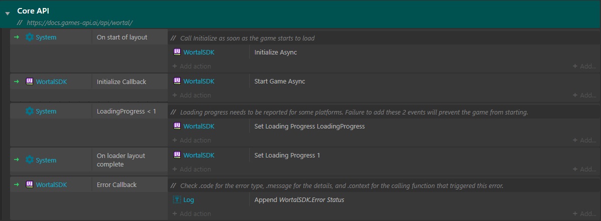Click System gear icon for loader layout complete
This screenshot has height=221, width=601.
29,160
